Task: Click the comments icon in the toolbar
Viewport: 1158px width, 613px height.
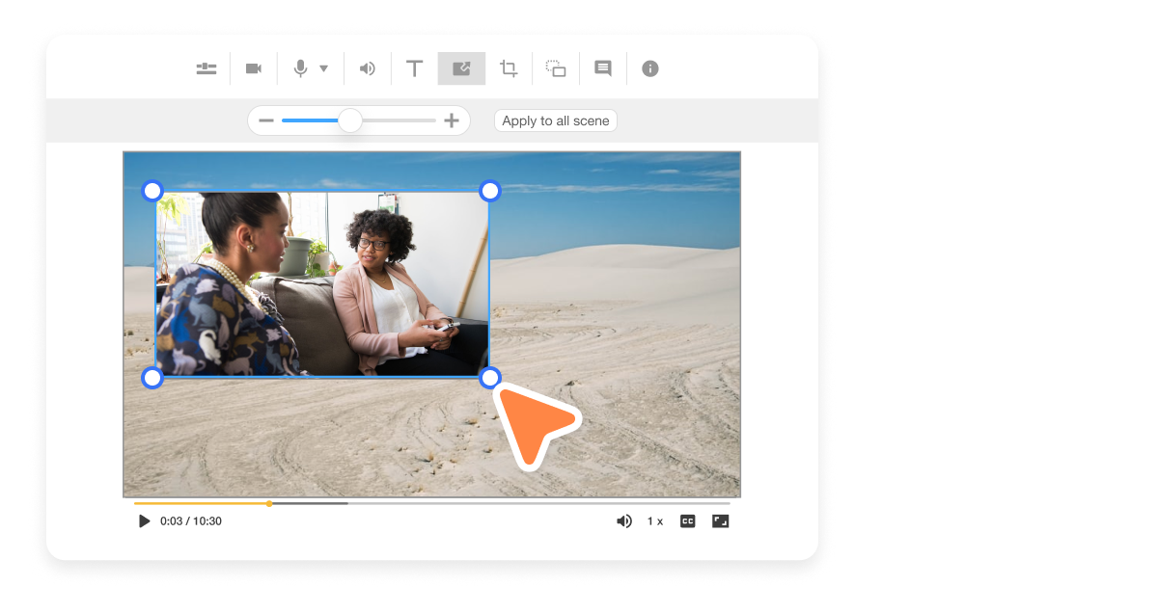Action: tap(603, 67)
